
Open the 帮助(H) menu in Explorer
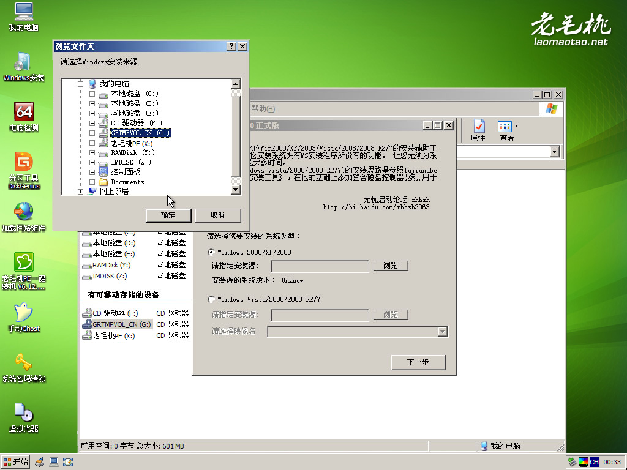pos(263,109)
